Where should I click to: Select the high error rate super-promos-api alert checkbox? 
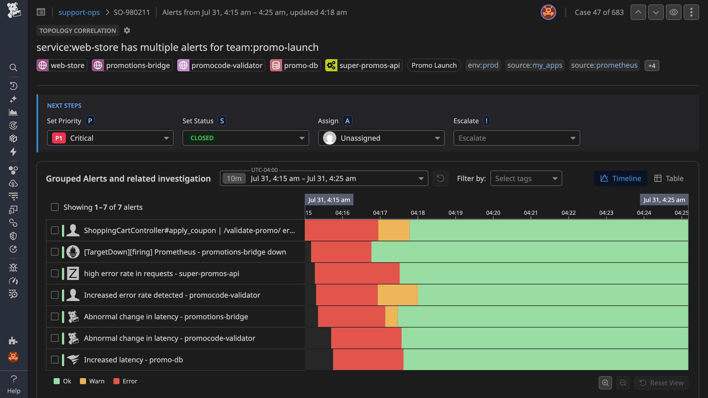point(54,273)
